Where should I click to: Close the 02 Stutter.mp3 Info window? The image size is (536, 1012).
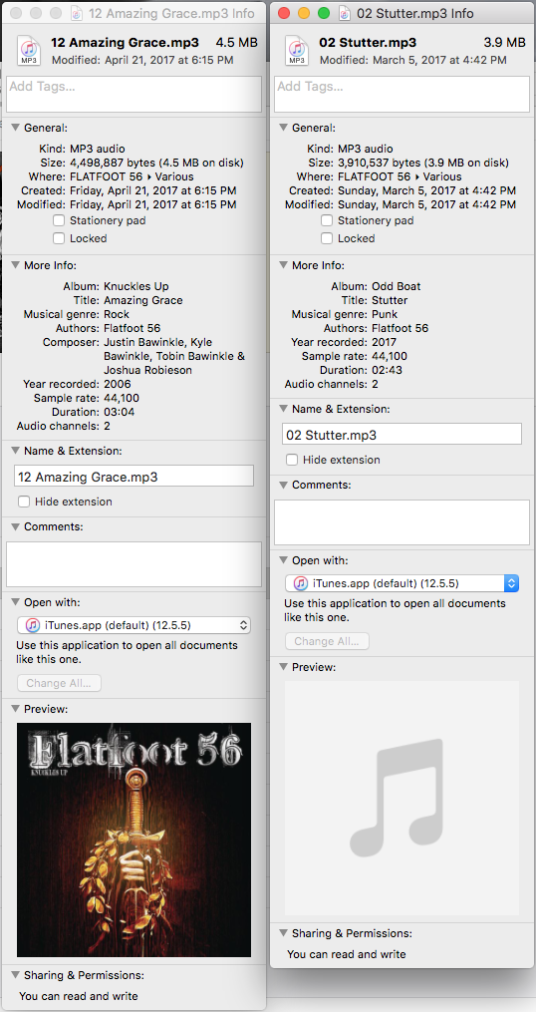pyautogui.click(x=285, y=13)
